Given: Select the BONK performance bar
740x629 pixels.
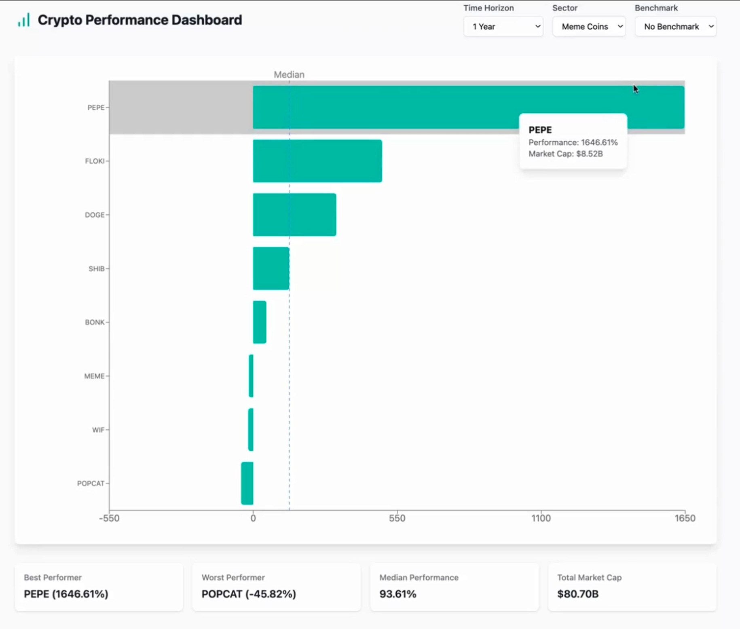Looking at the screenshot, I should (260, 322).
